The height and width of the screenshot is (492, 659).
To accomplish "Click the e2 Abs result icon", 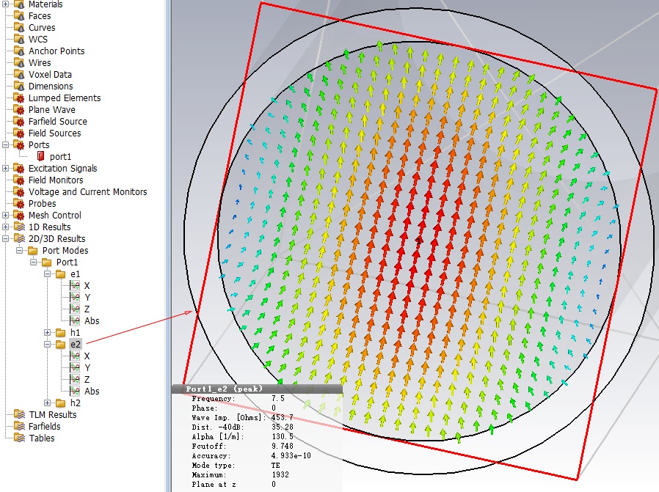I will tap(75, 392).
